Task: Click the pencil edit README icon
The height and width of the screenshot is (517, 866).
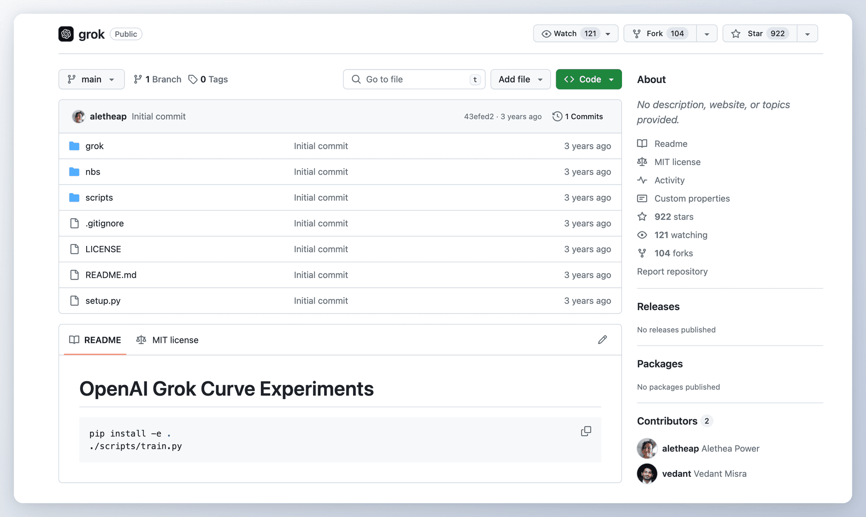Action: pos(602,340)
